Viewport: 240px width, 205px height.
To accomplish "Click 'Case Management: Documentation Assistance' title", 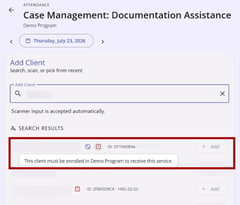I will pos(127,15).
